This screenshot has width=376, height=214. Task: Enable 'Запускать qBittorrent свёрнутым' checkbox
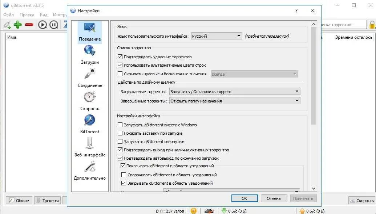point(120,142)
